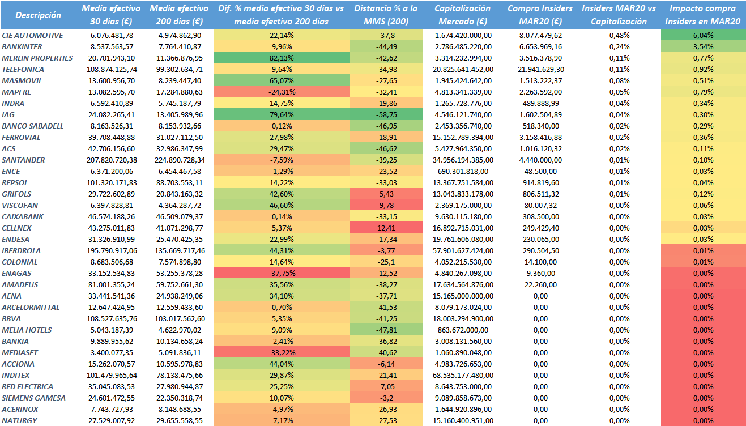Click the MEDIASET -33,22% cell
Image resolution: width=746 pixels, height=426 pixels.
pyautogui.click(x=281, y=352)
